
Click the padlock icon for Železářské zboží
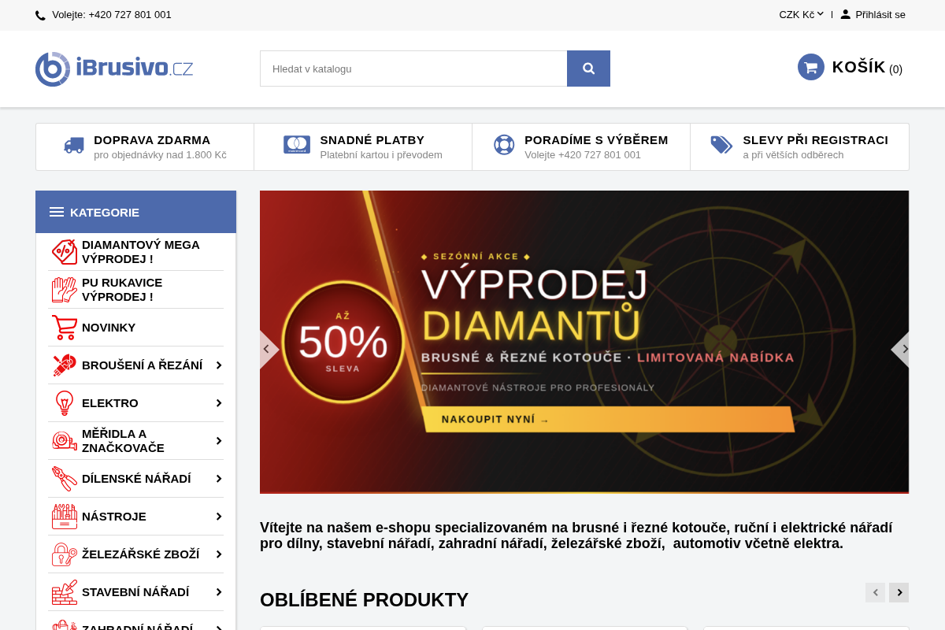tap(65, 554)
